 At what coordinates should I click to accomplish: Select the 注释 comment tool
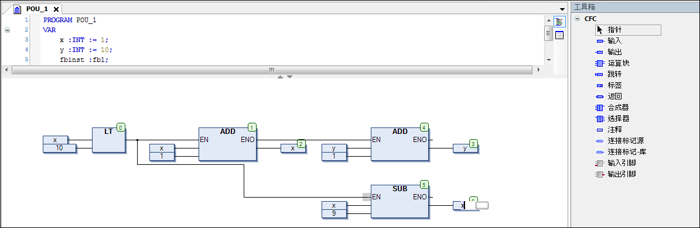[x=614, y=130]
